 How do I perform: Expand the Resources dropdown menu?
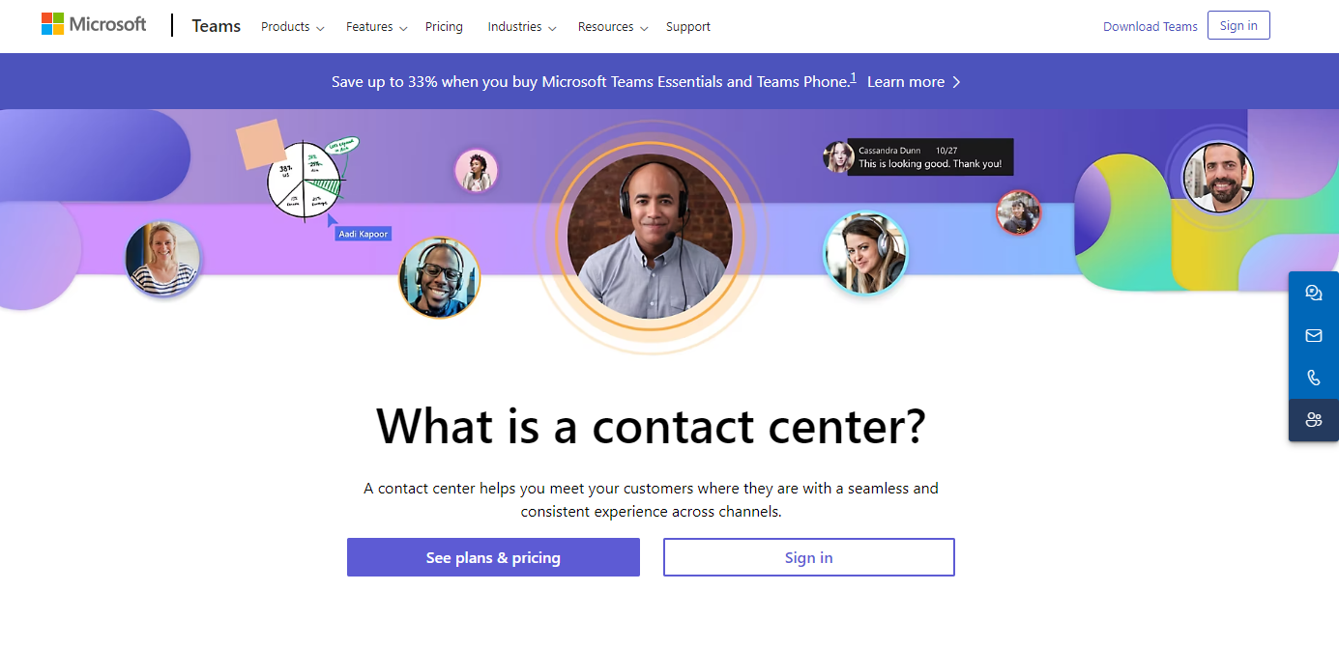613,27
